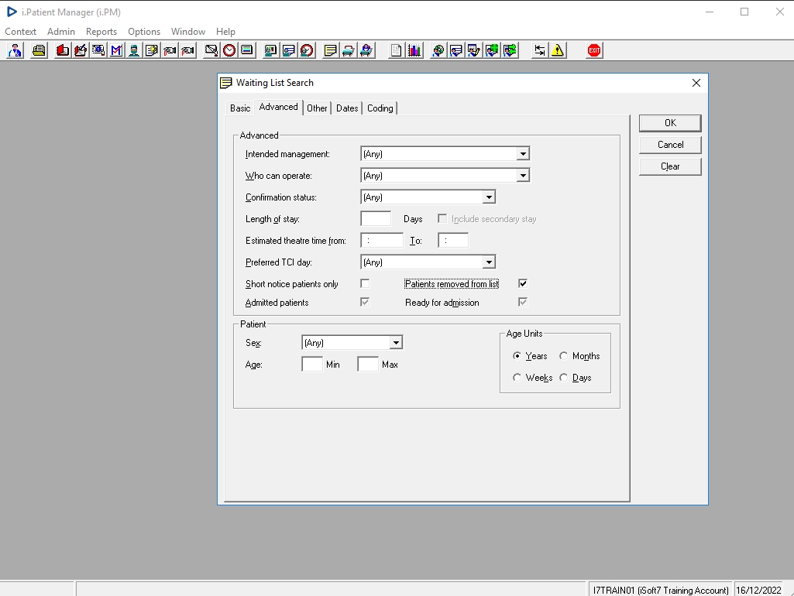Switch to the Basic tab
Image resolution: width=794 pixels, height=596 pixels.
[x=240, y=108]
